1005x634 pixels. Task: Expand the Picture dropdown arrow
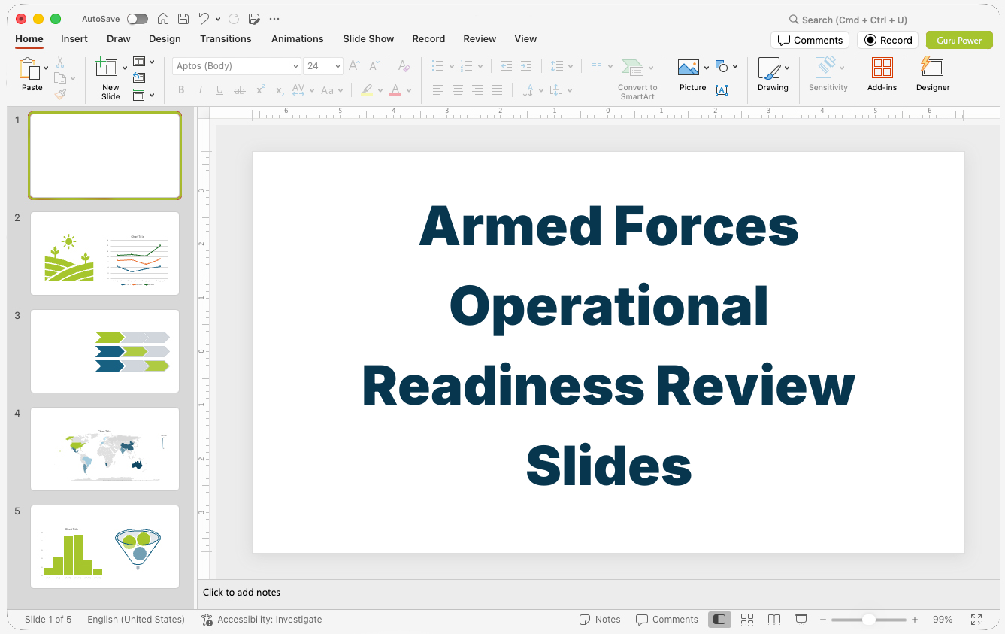[707, 68]
